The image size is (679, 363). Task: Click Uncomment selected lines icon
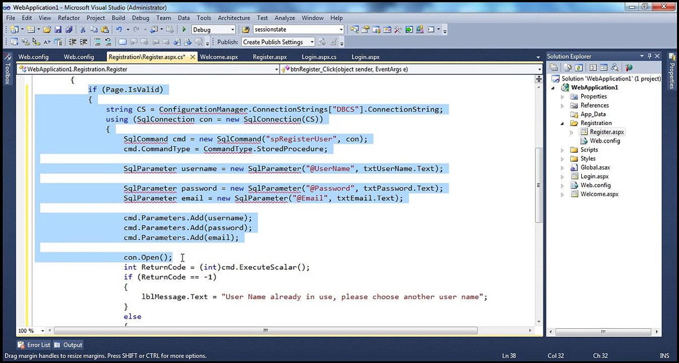[x=108, y=42]
